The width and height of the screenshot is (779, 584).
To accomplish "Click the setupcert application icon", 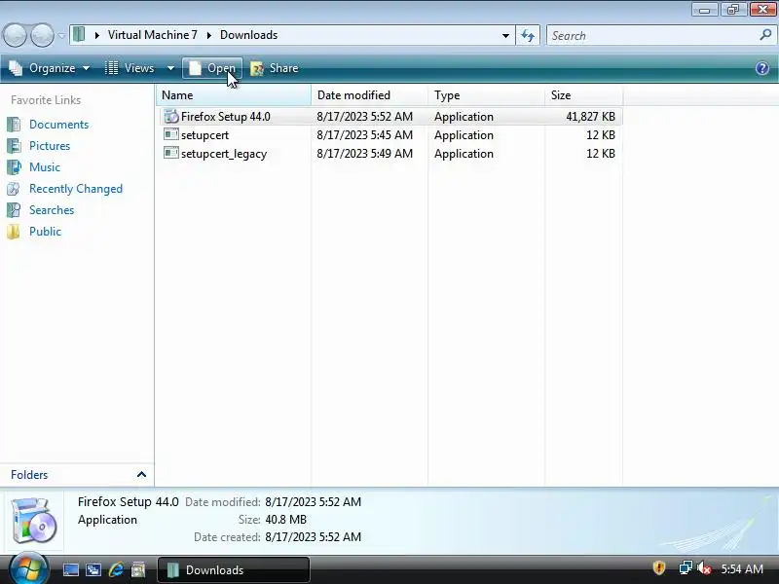I will (171, 134).
